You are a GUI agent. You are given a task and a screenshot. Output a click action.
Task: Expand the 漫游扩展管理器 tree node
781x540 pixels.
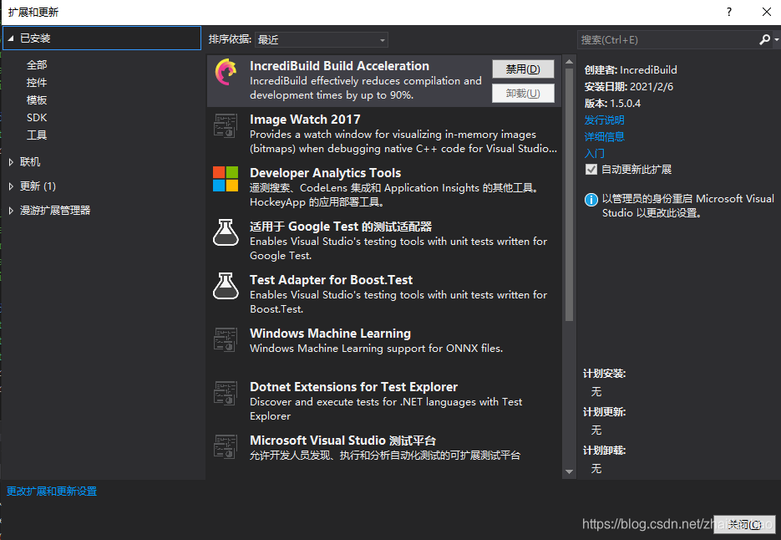(11, 211)
